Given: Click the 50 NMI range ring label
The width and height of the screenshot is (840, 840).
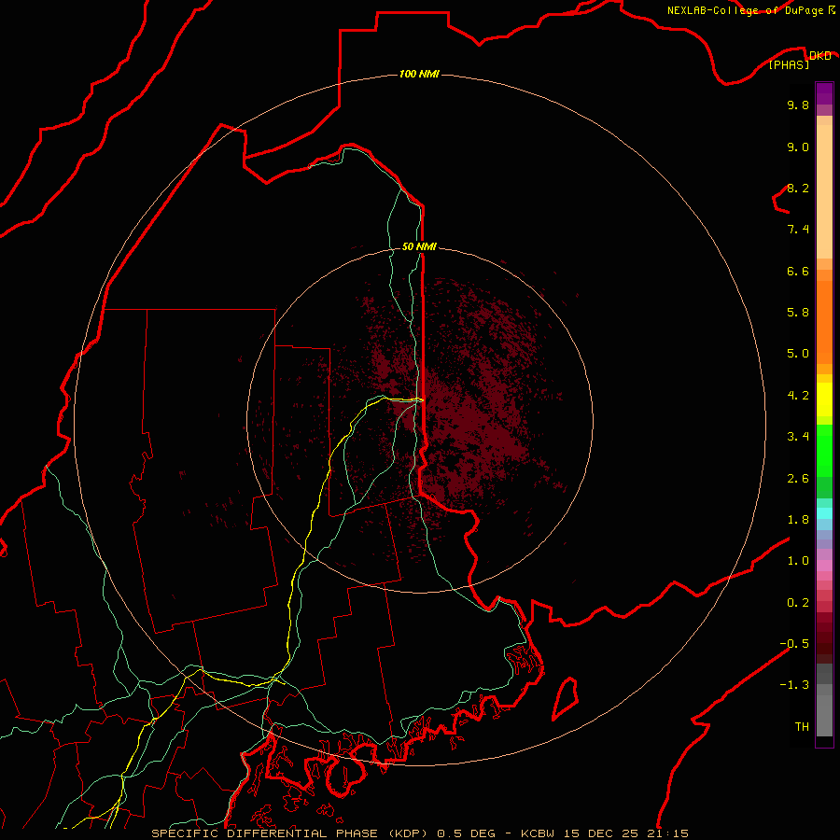Looking at the screenshot, I should [x=419, y=246].
